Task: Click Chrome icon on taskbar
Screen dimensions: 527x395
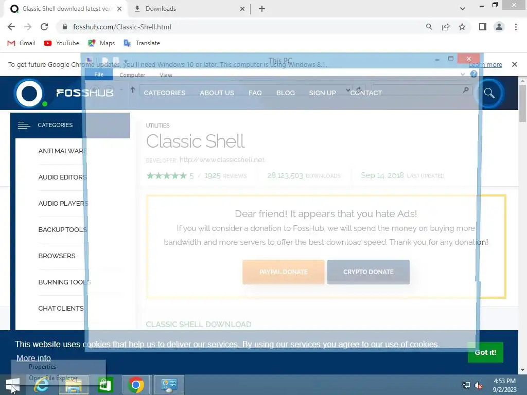Action: tap(136, 385)
